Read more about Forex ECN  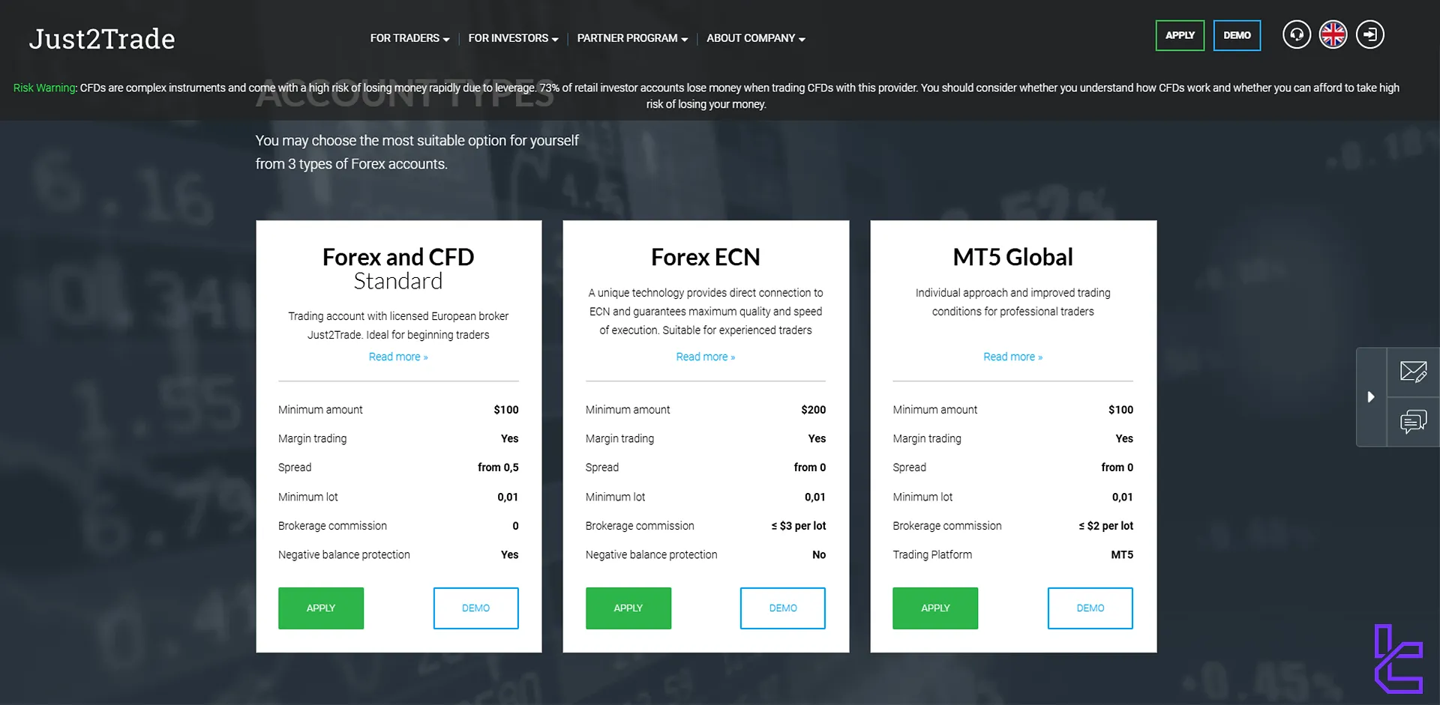point(706,357)
